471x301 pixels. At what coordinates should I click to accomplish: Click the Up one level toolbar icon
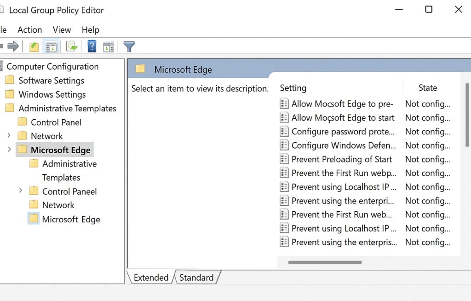(34, 46)
